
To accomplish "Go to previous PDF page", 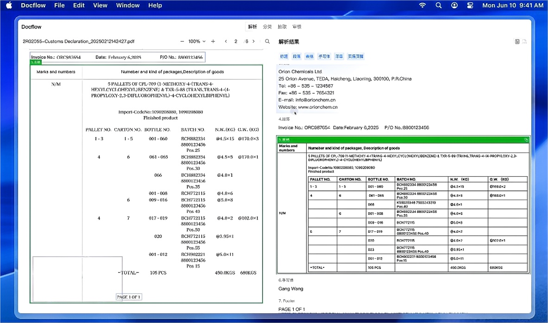I will point(226,42).
